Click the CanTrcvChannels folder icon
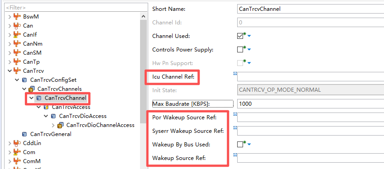The image size is (384, 169). 31,89
